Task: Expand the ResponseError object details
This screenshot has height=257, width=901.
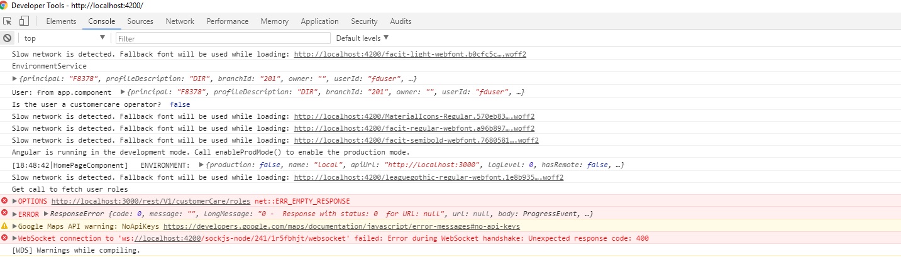Action: (45, 214)
